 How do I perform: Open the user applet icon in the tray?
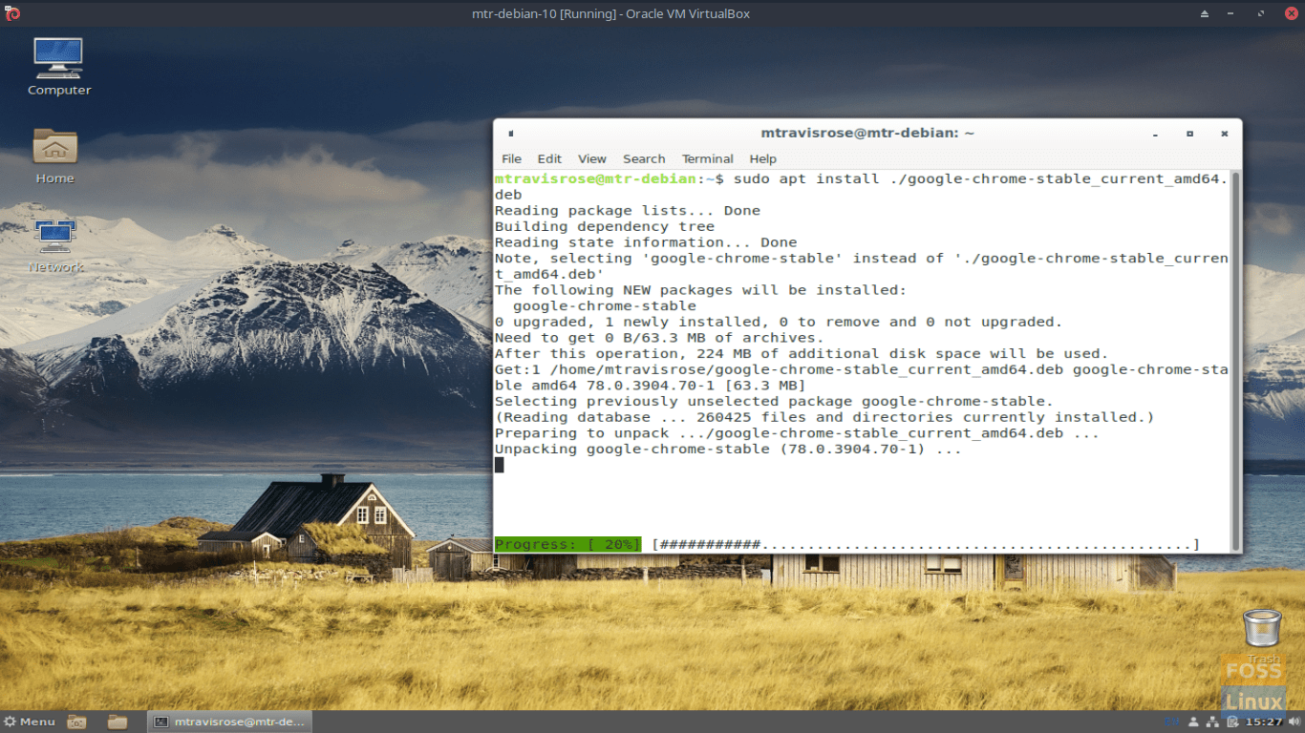pos(1193,722)
